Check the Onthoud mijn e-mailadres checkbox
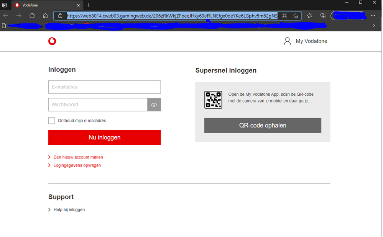383x237 pixels. (x=51, y=121)
